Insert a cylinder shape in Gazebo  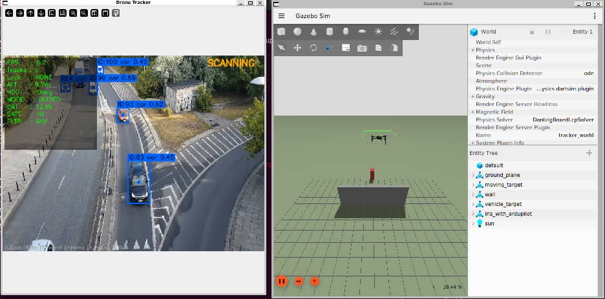pyautogui.click(x=330, y=32)
